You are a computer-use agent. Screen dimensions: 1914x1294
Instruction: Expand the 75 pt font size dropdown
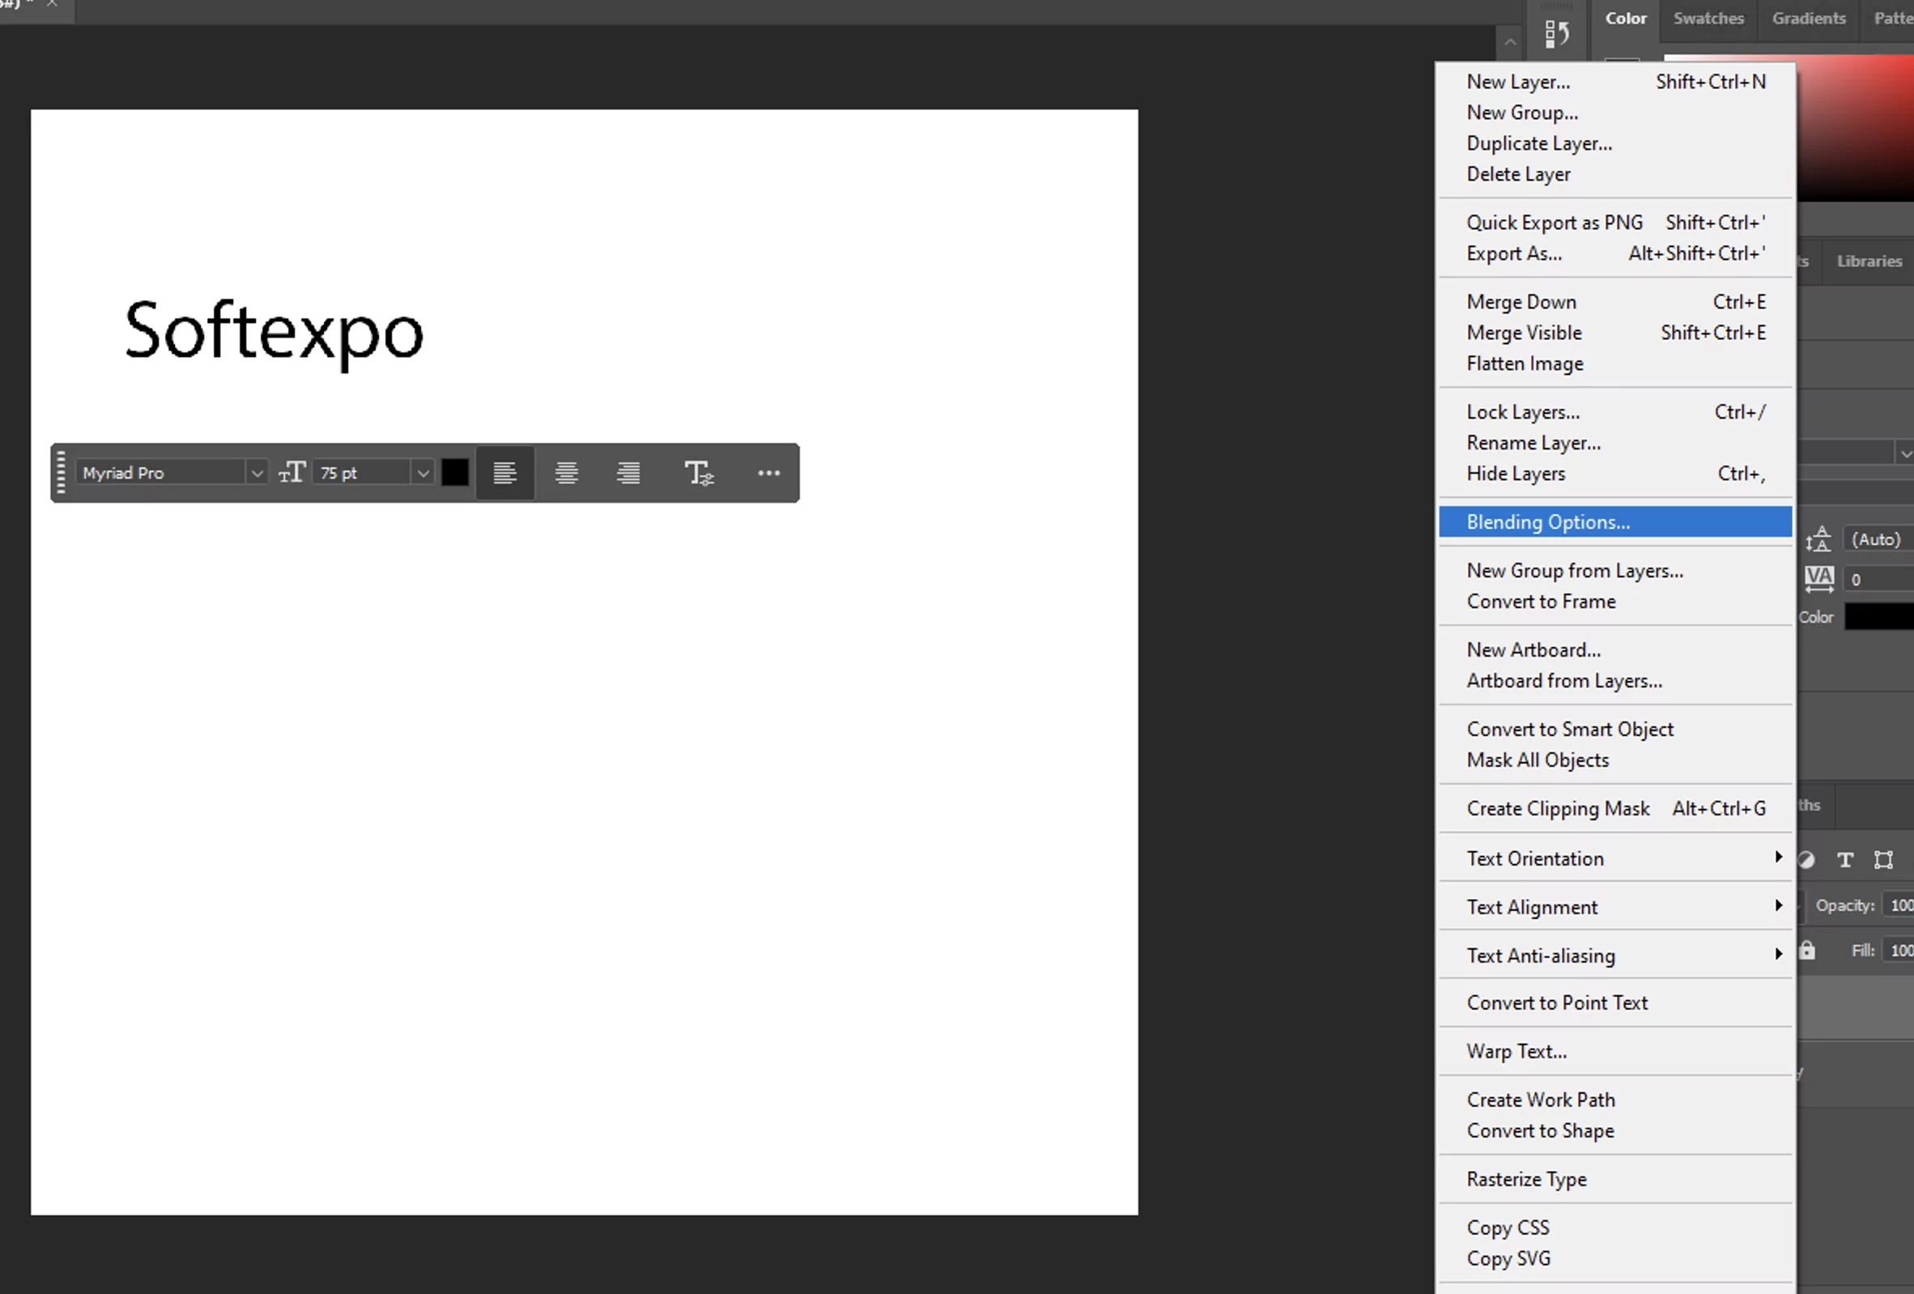point(423,473)
